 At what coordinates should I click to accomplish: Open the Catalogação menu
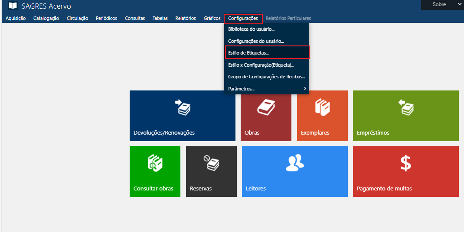[x=46, y=18]
